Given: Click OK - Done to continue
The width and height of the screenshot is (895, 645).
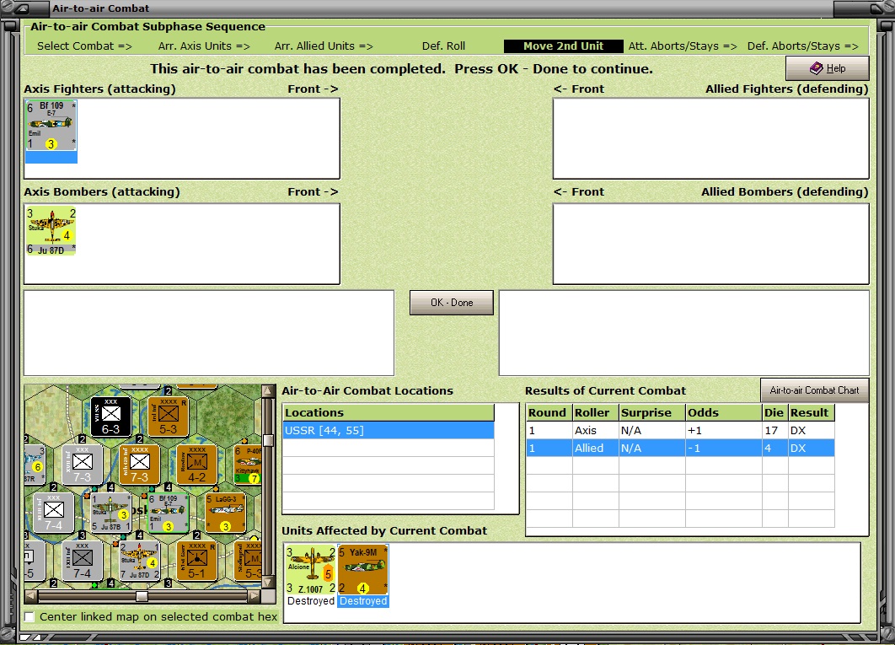Looking at the screenshot, I should [452, 303].
